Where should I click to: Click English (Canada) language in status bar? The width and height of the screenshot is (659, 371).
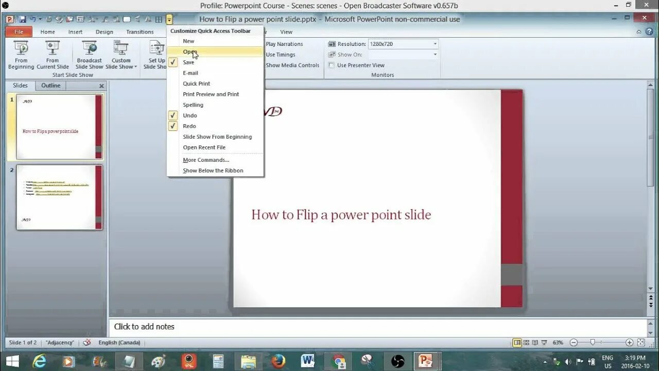pyautogui.click(x=119, y=343)
